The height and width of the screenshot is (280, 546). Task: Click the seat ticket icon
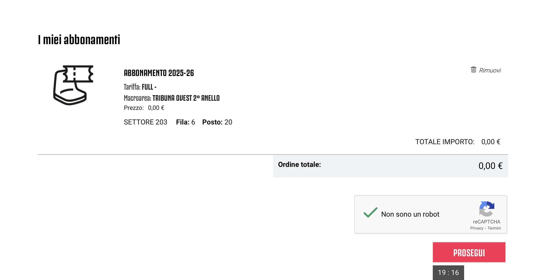pos(73,85)
